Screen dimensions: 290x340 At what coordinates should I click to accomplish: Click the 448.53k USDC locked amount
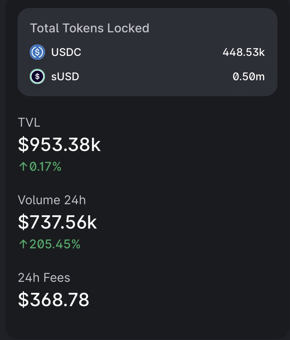[244, 52]
